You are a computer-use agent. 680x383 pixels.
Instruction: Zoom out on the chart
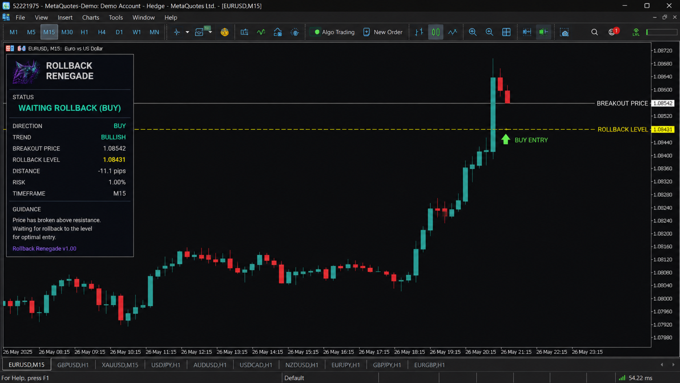[489, 32]
